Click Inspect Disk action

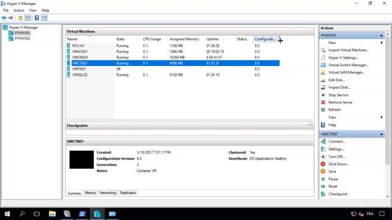pos(339,87)
